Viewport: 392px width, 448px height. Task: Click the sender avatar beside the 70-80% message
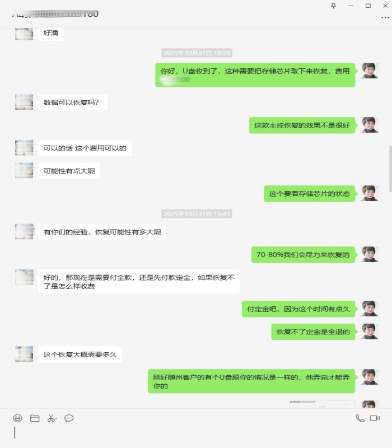(x=369, y=254)
